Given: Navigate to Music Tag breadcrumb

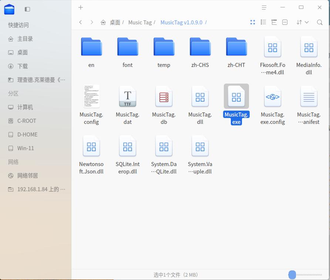Looking at the screenshot, I should click(140, 22).
